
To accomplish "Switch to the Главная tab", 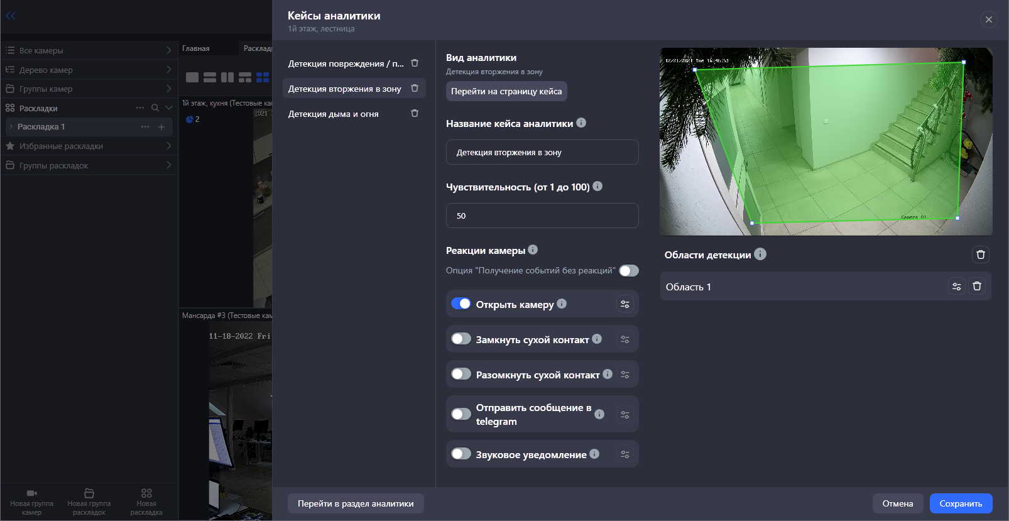I will (x=196, y=48).
